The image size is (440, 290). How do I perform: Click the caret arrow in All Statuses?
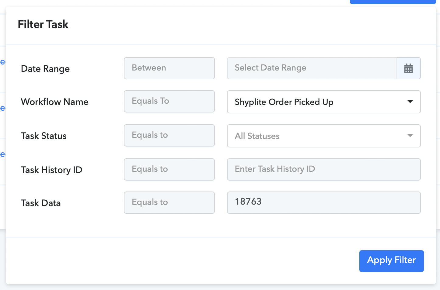point(410,136)
